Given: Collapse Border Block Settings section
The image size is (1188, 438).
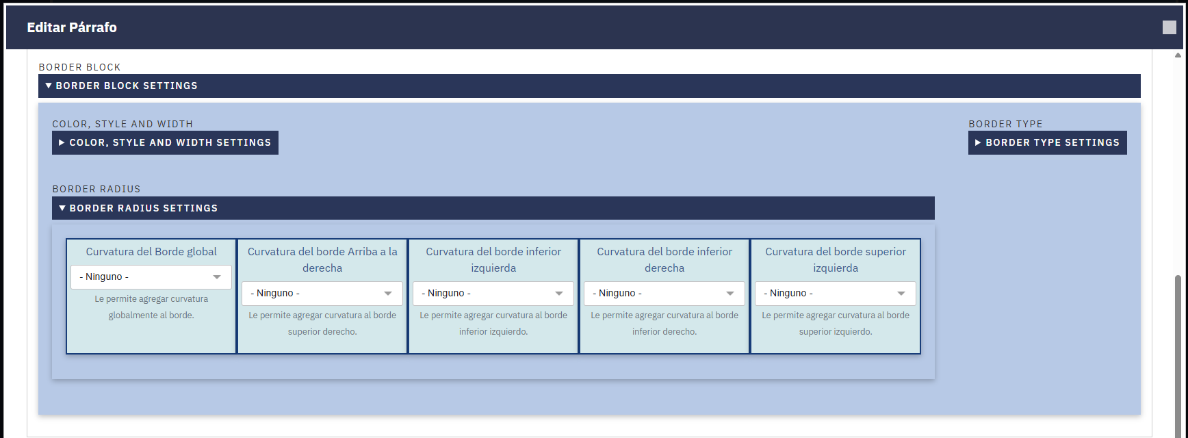Looking at the screenshot, I should pyautogui.click(x=589, y=86).
